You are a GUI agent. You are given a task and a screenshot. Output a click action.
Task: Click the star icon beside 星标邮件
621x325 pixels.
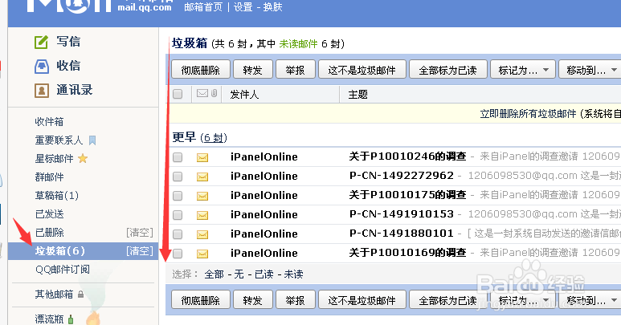(x=83, y=159)
